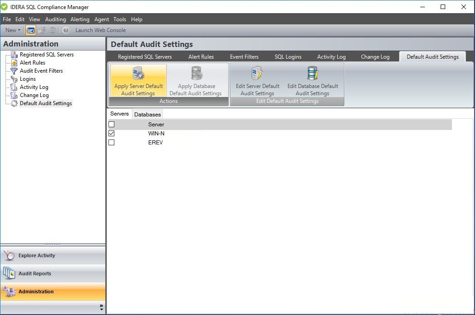Viewport: 475px width, 315px height.
Task: Click the navigation pane splitter grip
Action: (53, 245)
